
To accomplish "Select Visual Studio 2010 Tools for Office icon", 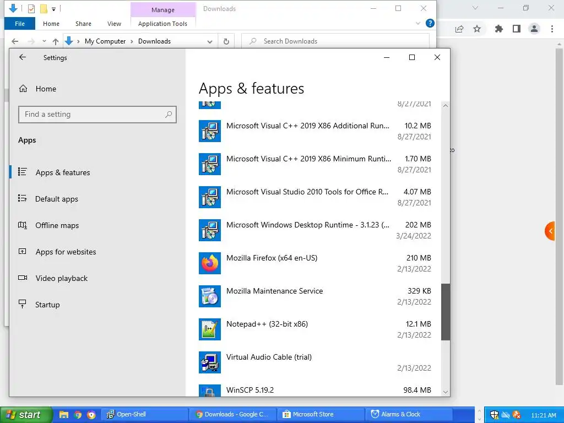I will tap(210, 197).
